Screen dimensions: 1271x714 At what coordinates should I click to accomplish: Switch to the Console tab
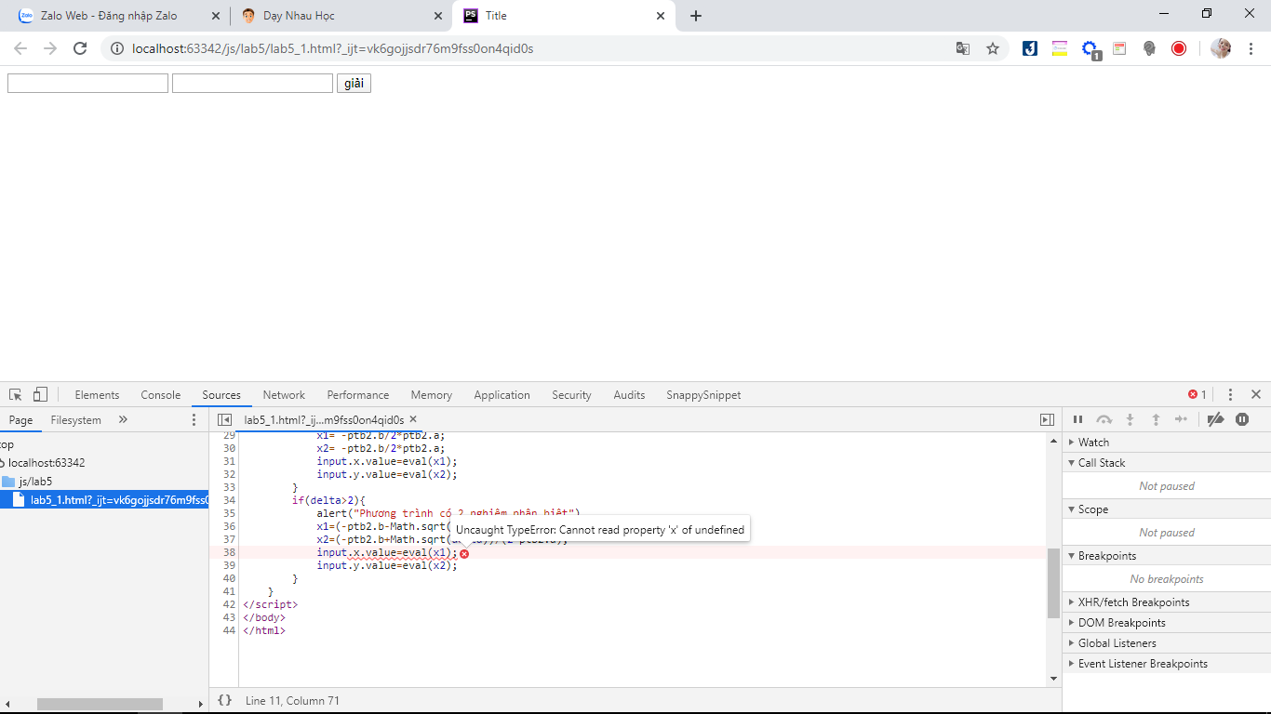click(160, 395)
